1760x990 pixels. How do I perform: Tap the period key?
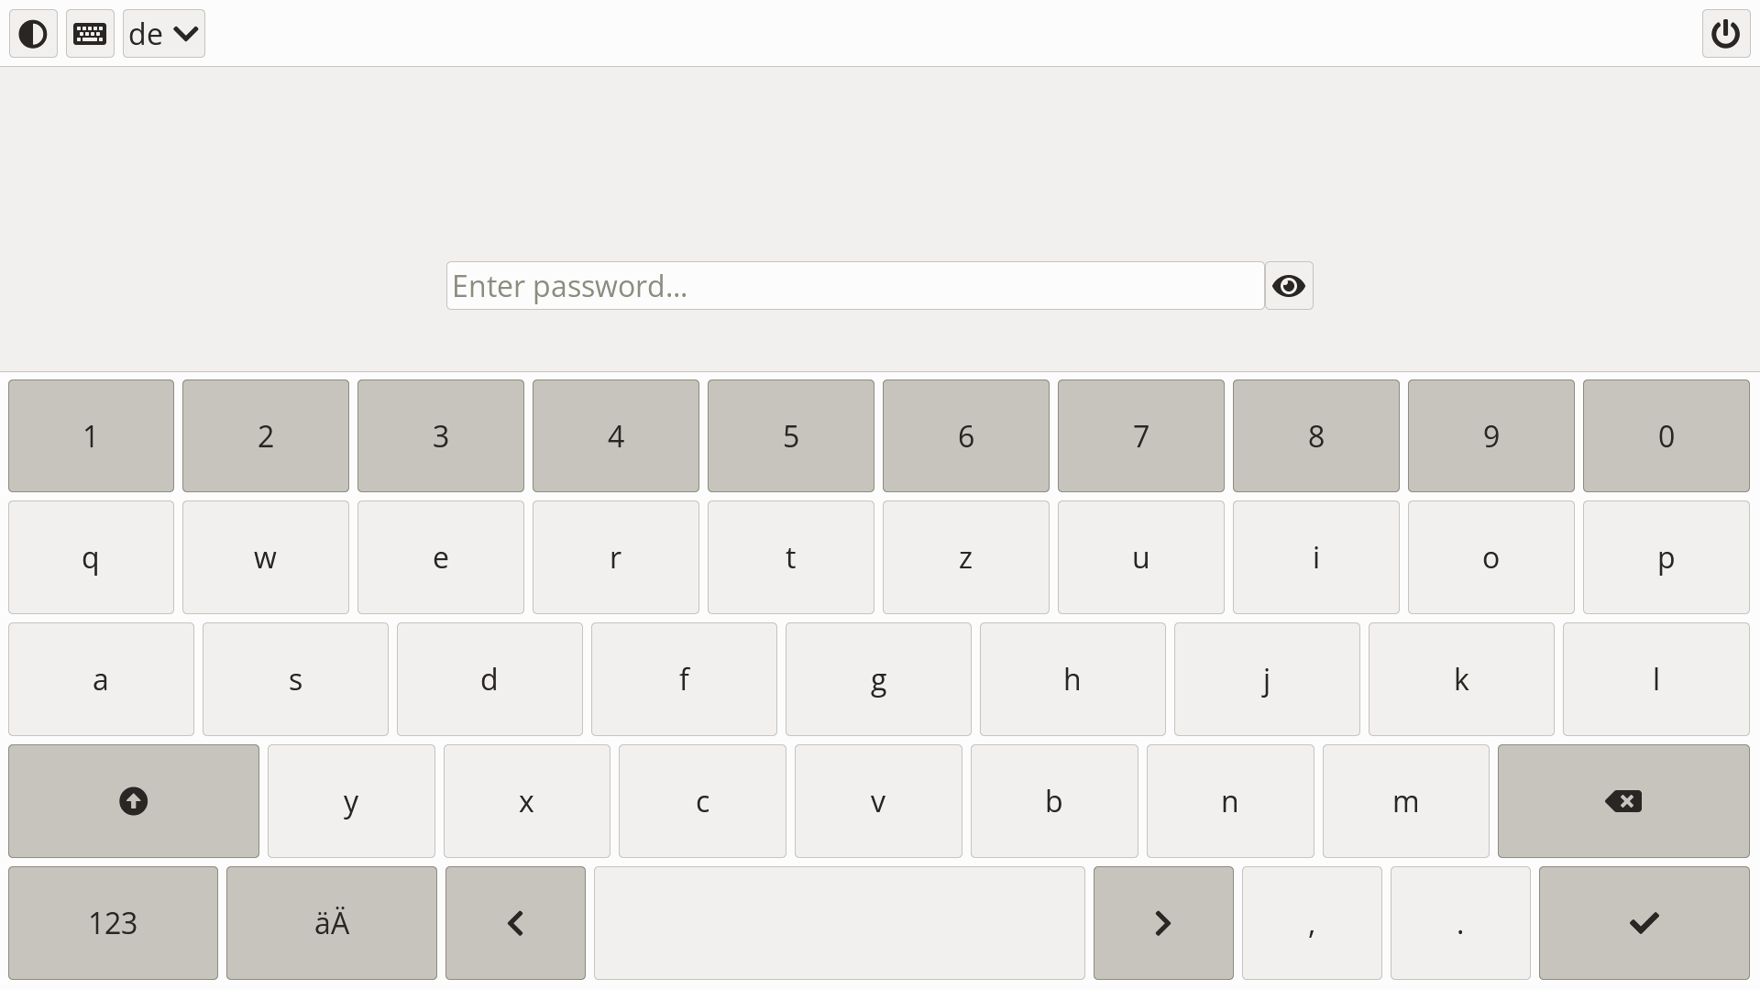1460,923
